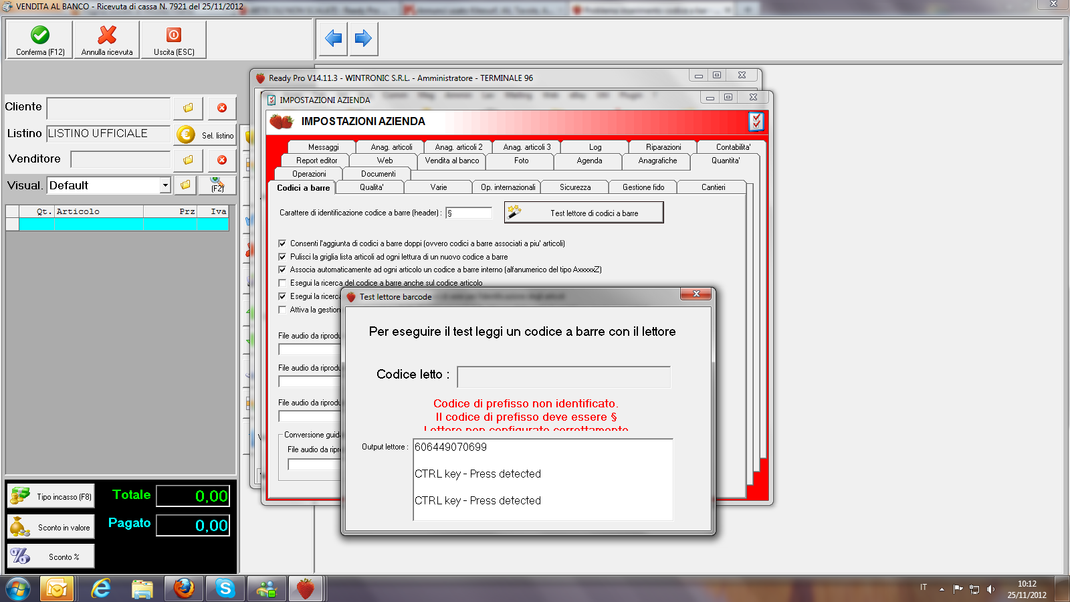Open customer lookup folder icon beside Cliente

[x=188, y=108]
